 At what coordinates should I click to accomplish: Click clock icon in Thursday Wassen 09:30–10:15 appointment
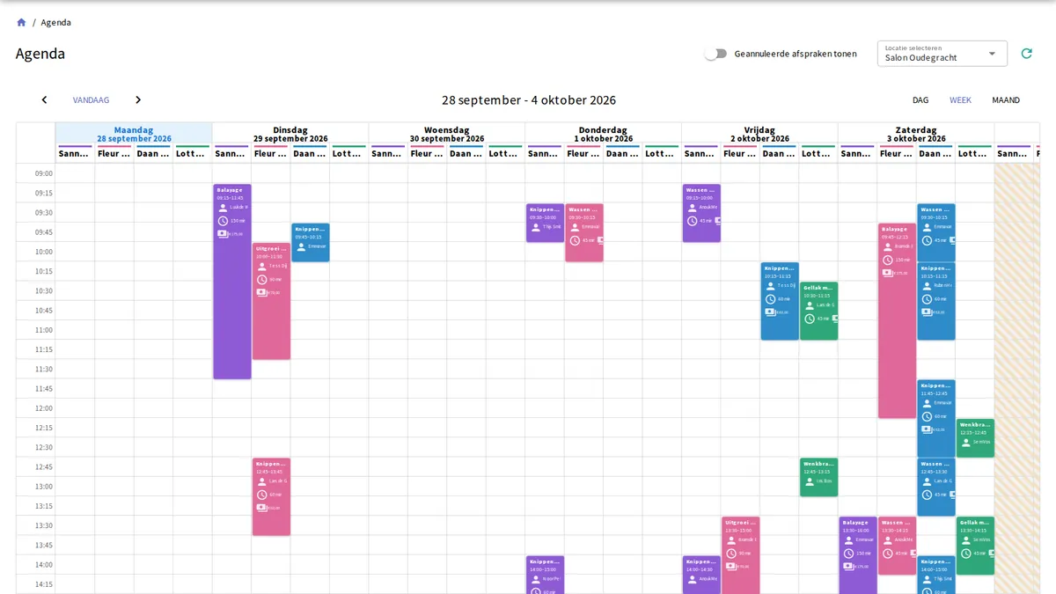click(x=575, y=240)
